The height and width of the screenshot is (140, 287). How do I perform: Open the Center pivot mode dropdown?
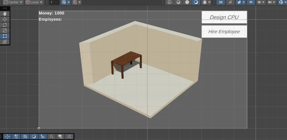click(13, 2)
